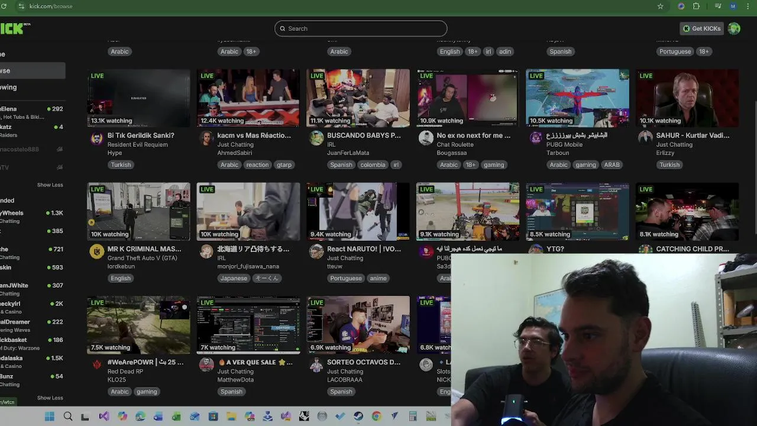View site information icon beside kick.com/browse
757x426 pixels.
pos(21,6)
